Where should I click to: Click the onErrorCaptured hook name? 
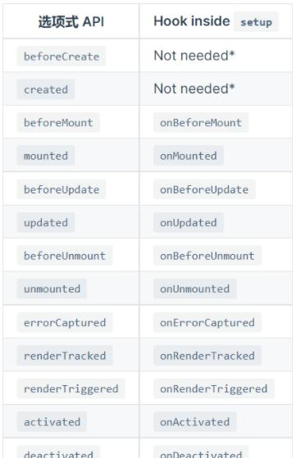click(x=207, y=323)
